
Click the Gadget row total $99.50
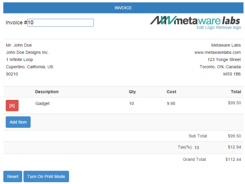tap(234, 103)
